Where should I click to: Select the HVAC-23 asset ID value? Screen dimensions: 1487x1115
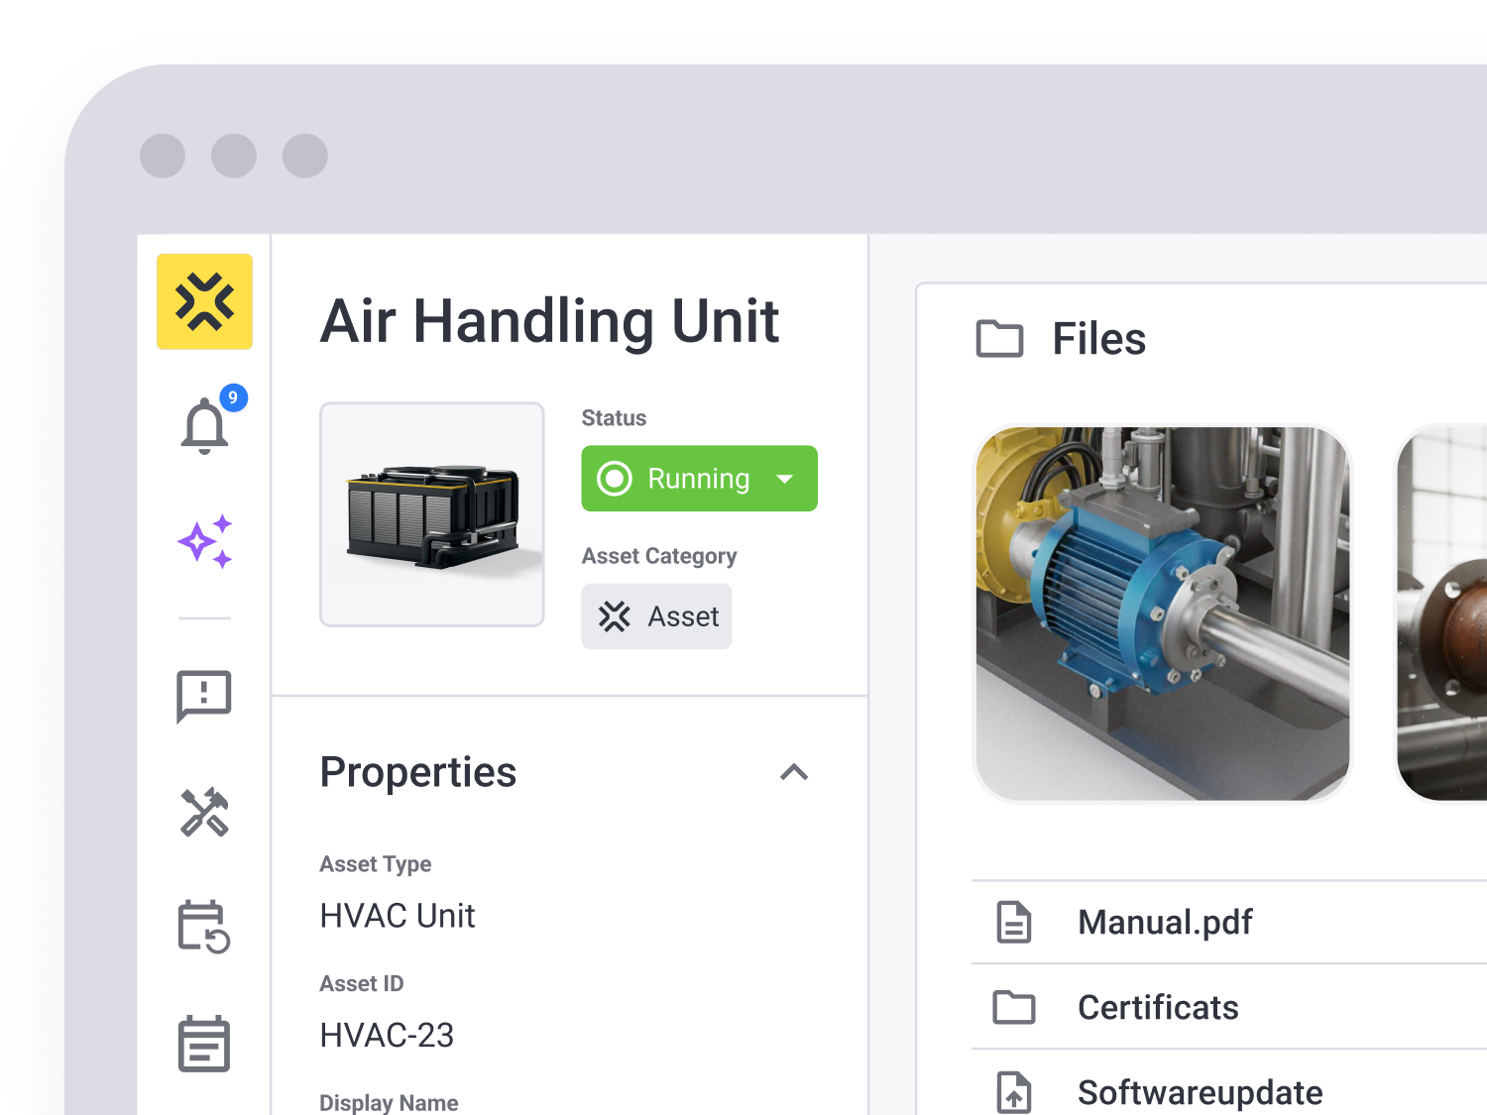387,1036
